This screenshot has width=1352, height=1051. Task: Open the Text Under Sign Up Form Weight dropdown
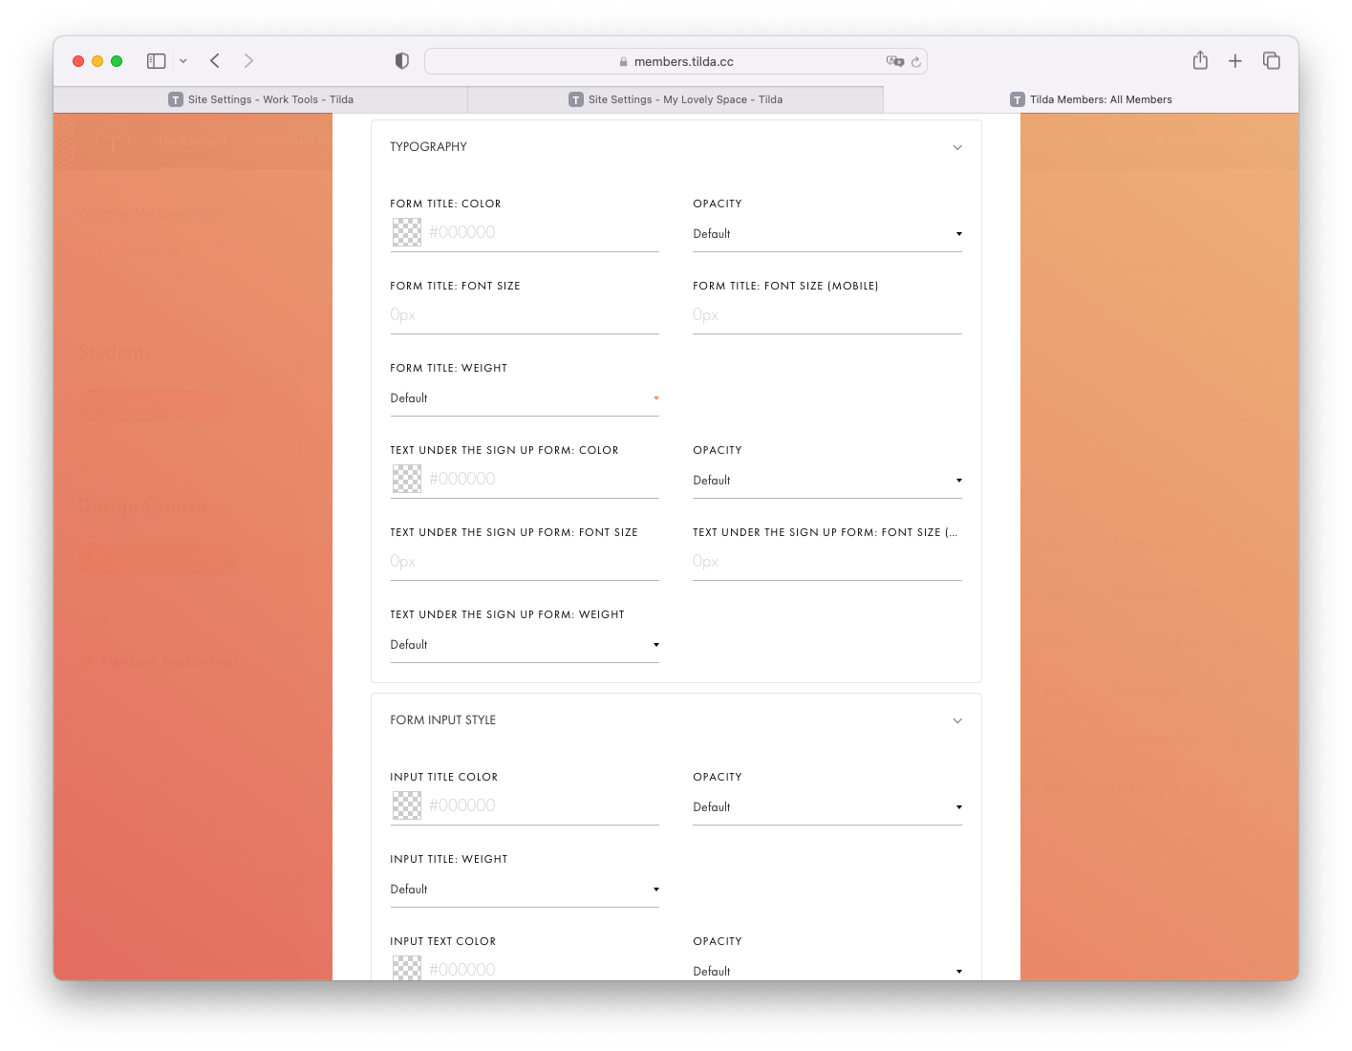[524, 644]
